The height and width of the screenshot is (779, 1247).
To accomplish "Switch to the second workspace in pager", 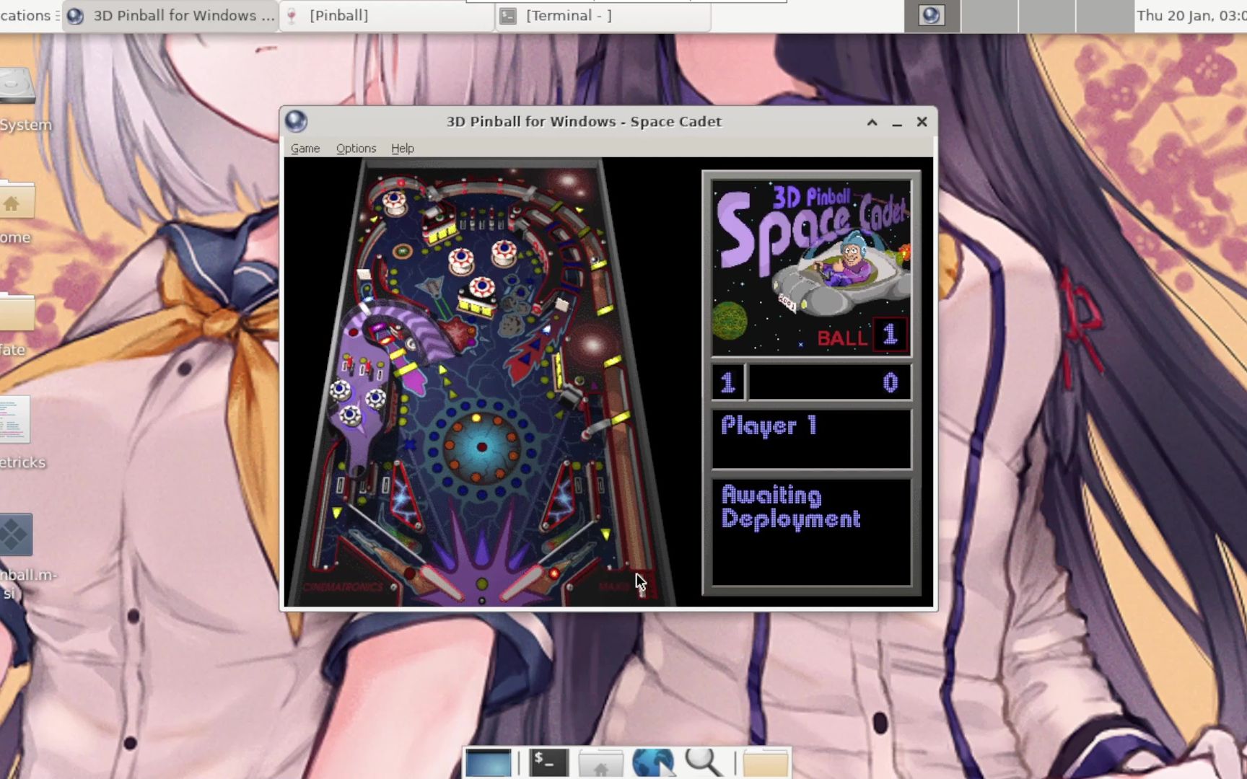I will coord(989,16).
